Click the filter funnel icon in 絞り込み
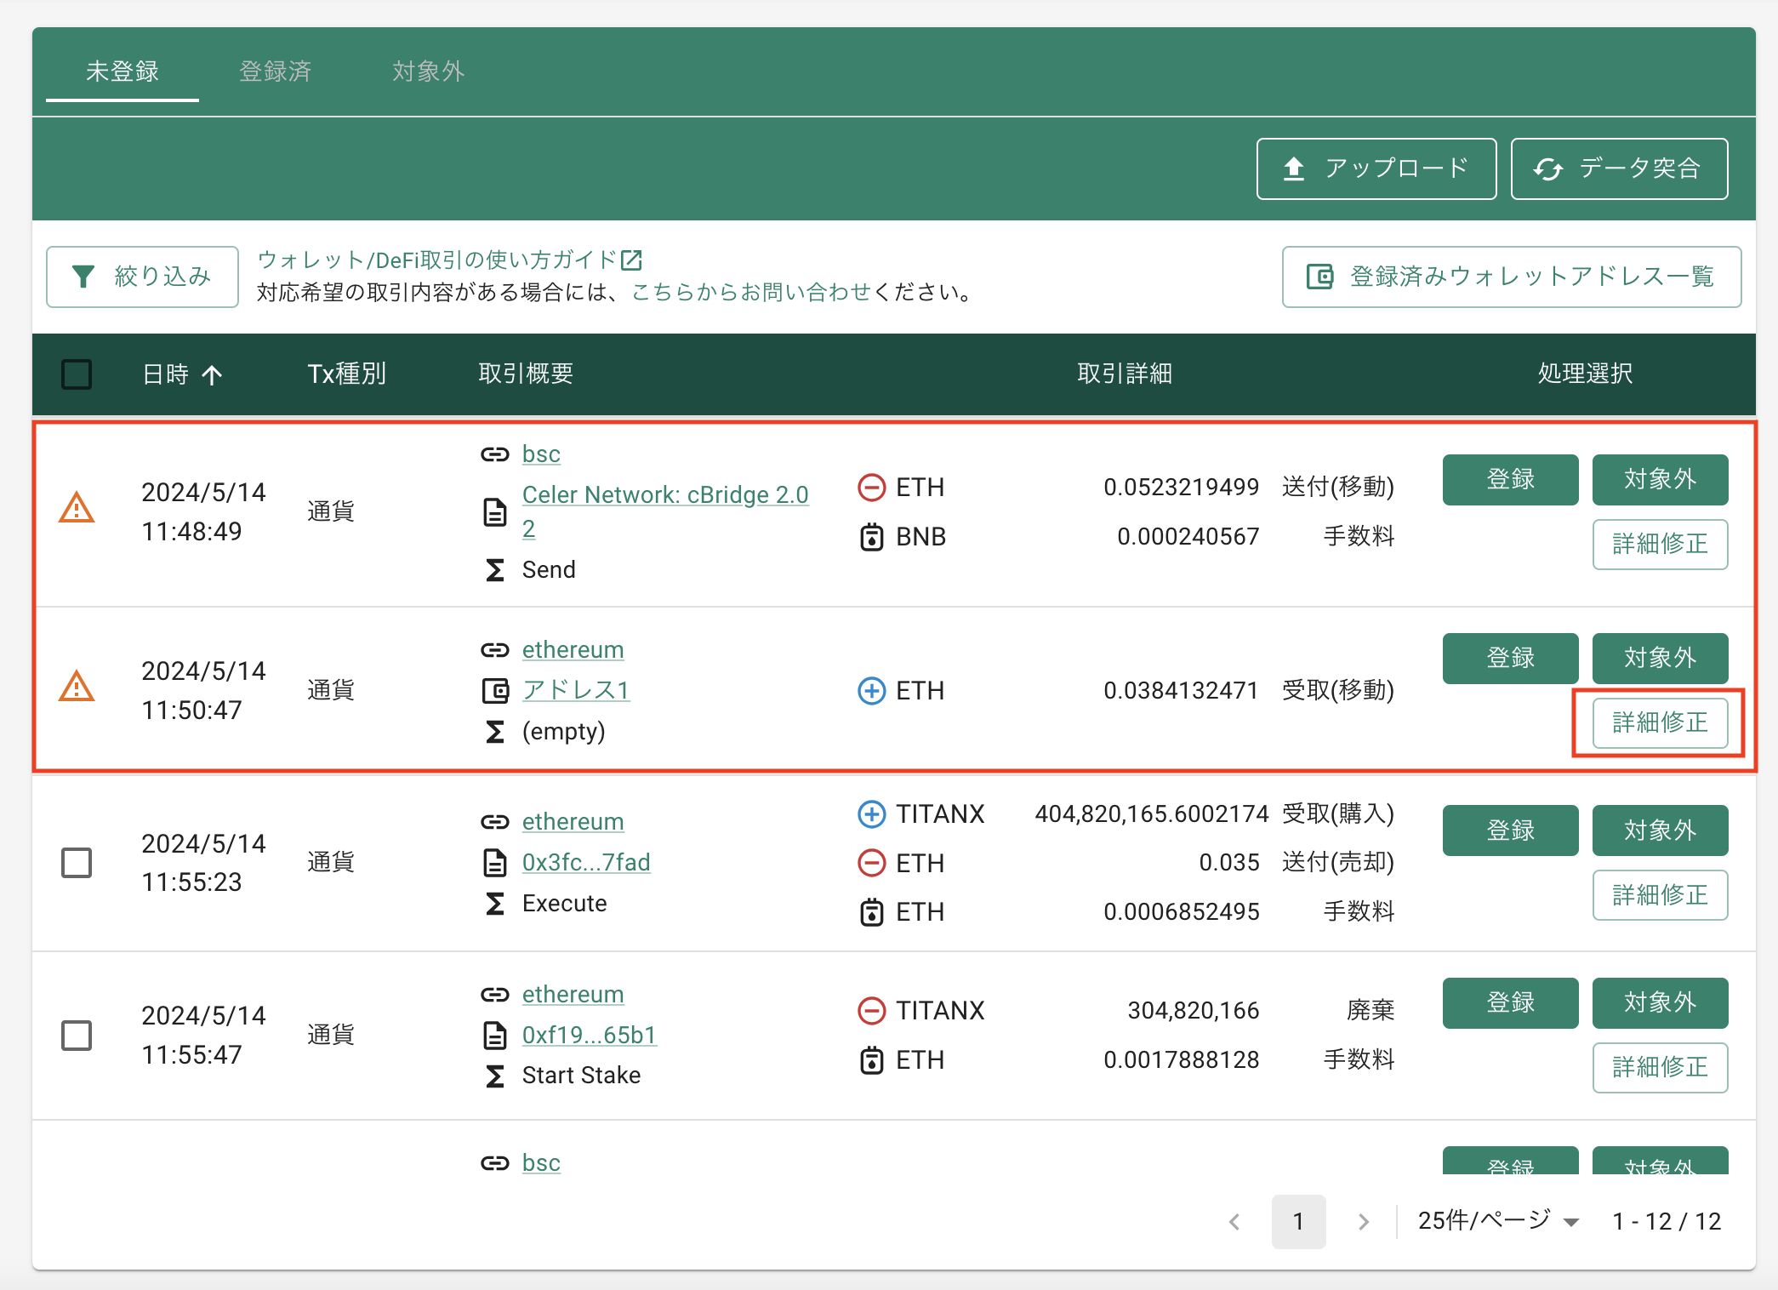The image size is (1778, 1290). [x=83, y=277]
